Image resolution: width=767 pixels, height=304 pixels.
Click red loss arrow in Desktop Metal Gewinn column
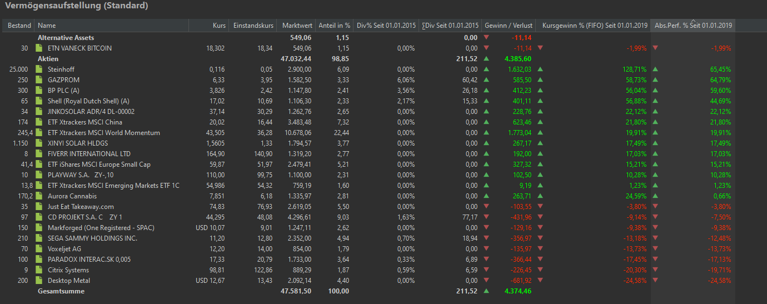[487, 281]
